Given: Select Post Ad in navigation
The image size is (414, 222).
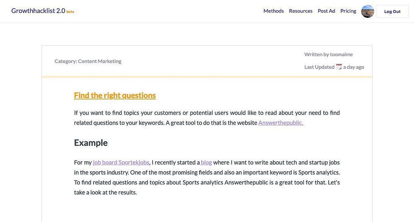Looking at the screenshot, I should (x=326, y=11).
